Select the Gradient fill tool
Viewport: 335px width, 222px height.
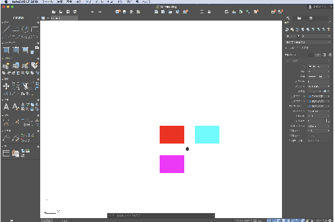(25, 50)
